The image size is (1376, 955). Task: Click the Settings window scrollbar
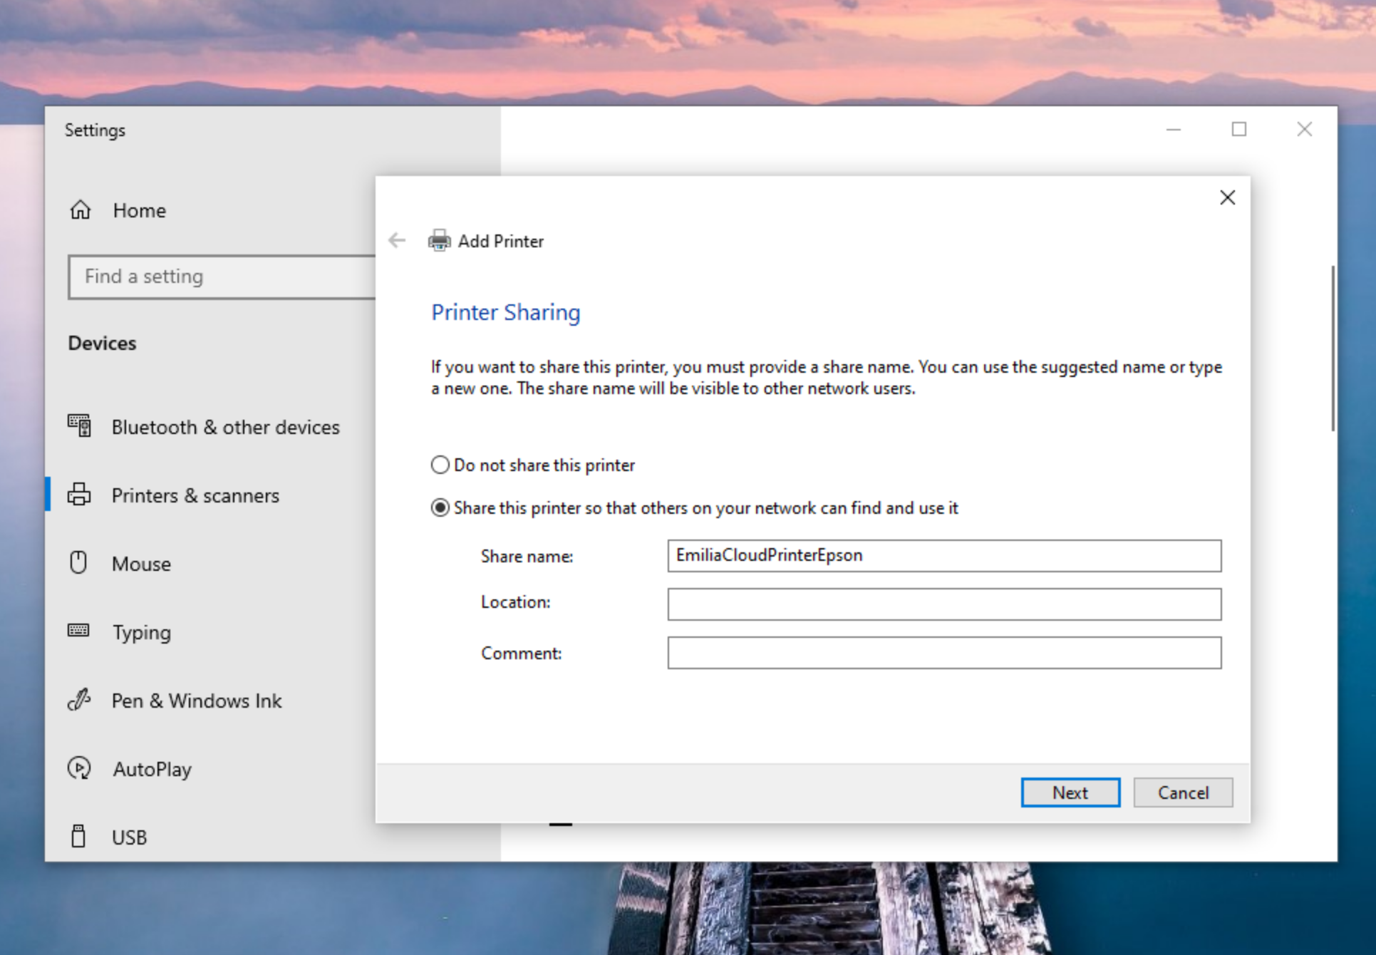click(1333, 349)
